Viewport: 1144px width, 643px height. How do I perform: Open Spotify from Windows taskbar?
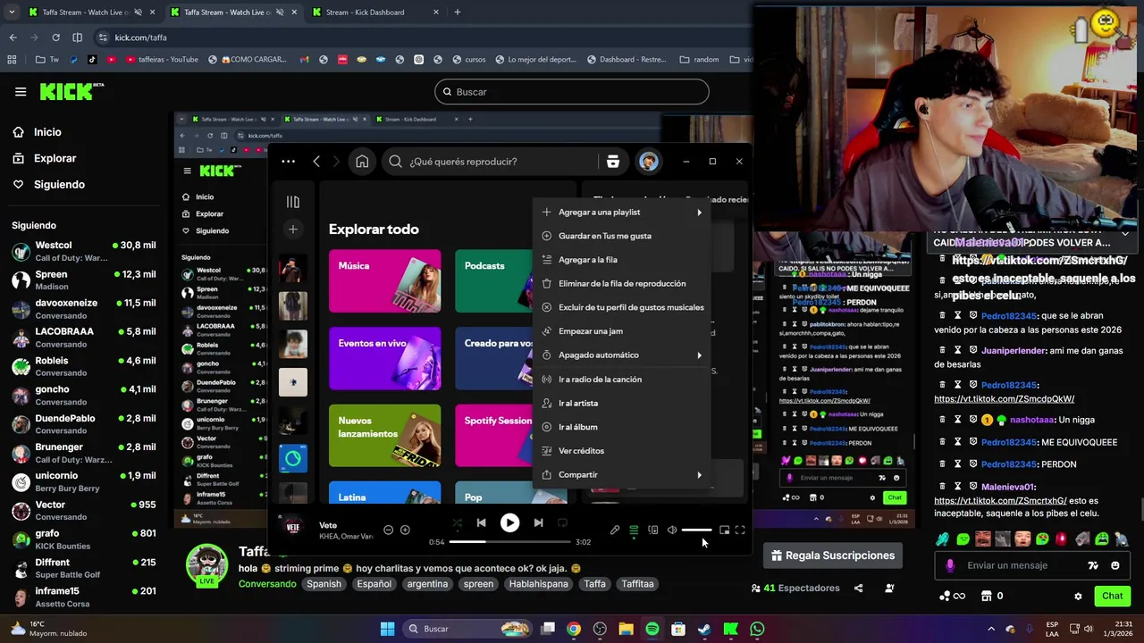tap(652, 629)
